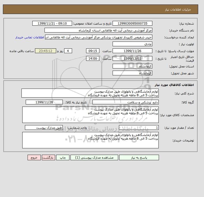Image resolution: width=204 pixels, height=197 pixels.
Task: Open اطلاعات تماس خریدار link
Action: 30,37
